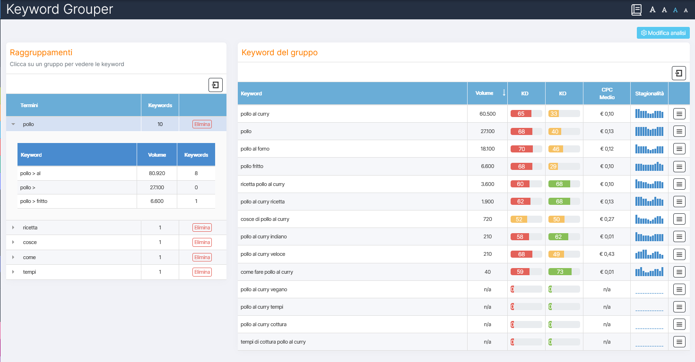Open the actions menu for pollo al curry

click(x=679, y=113)
